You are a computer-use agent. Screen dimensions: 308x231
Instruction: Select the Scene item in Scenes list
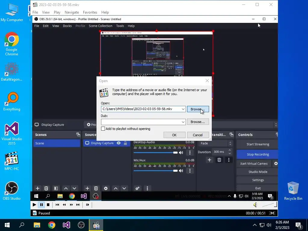tap(57, 143)
